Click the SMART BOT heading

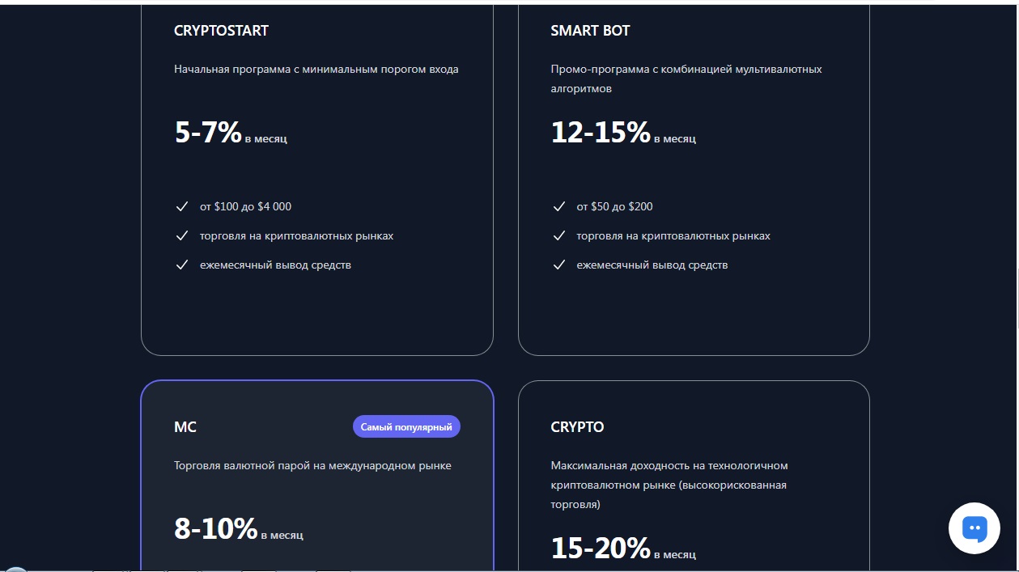click(x=590, y=30)
